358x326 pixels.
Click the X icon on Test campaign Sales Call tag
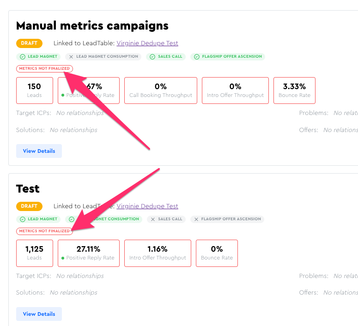pyautogui.click(x=153, y=219)
